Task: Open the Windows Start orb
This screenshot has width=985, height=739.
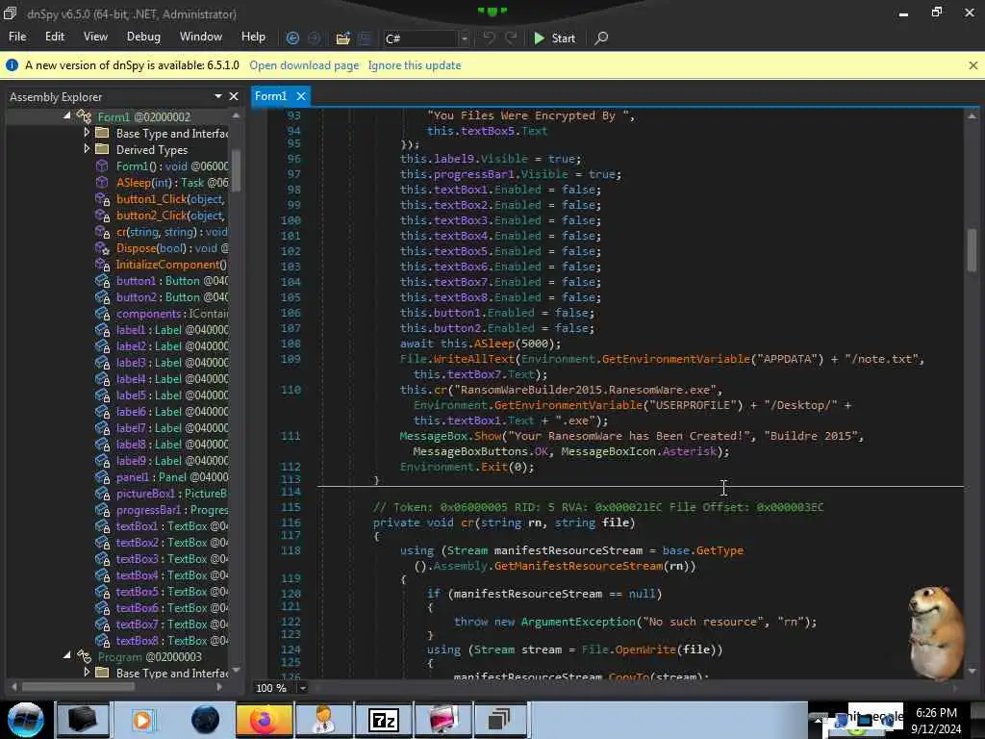Action: click(26, 720)
